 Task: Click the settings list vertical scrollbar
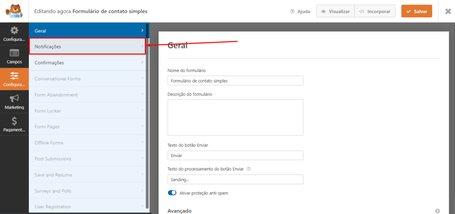click(147, 116)
